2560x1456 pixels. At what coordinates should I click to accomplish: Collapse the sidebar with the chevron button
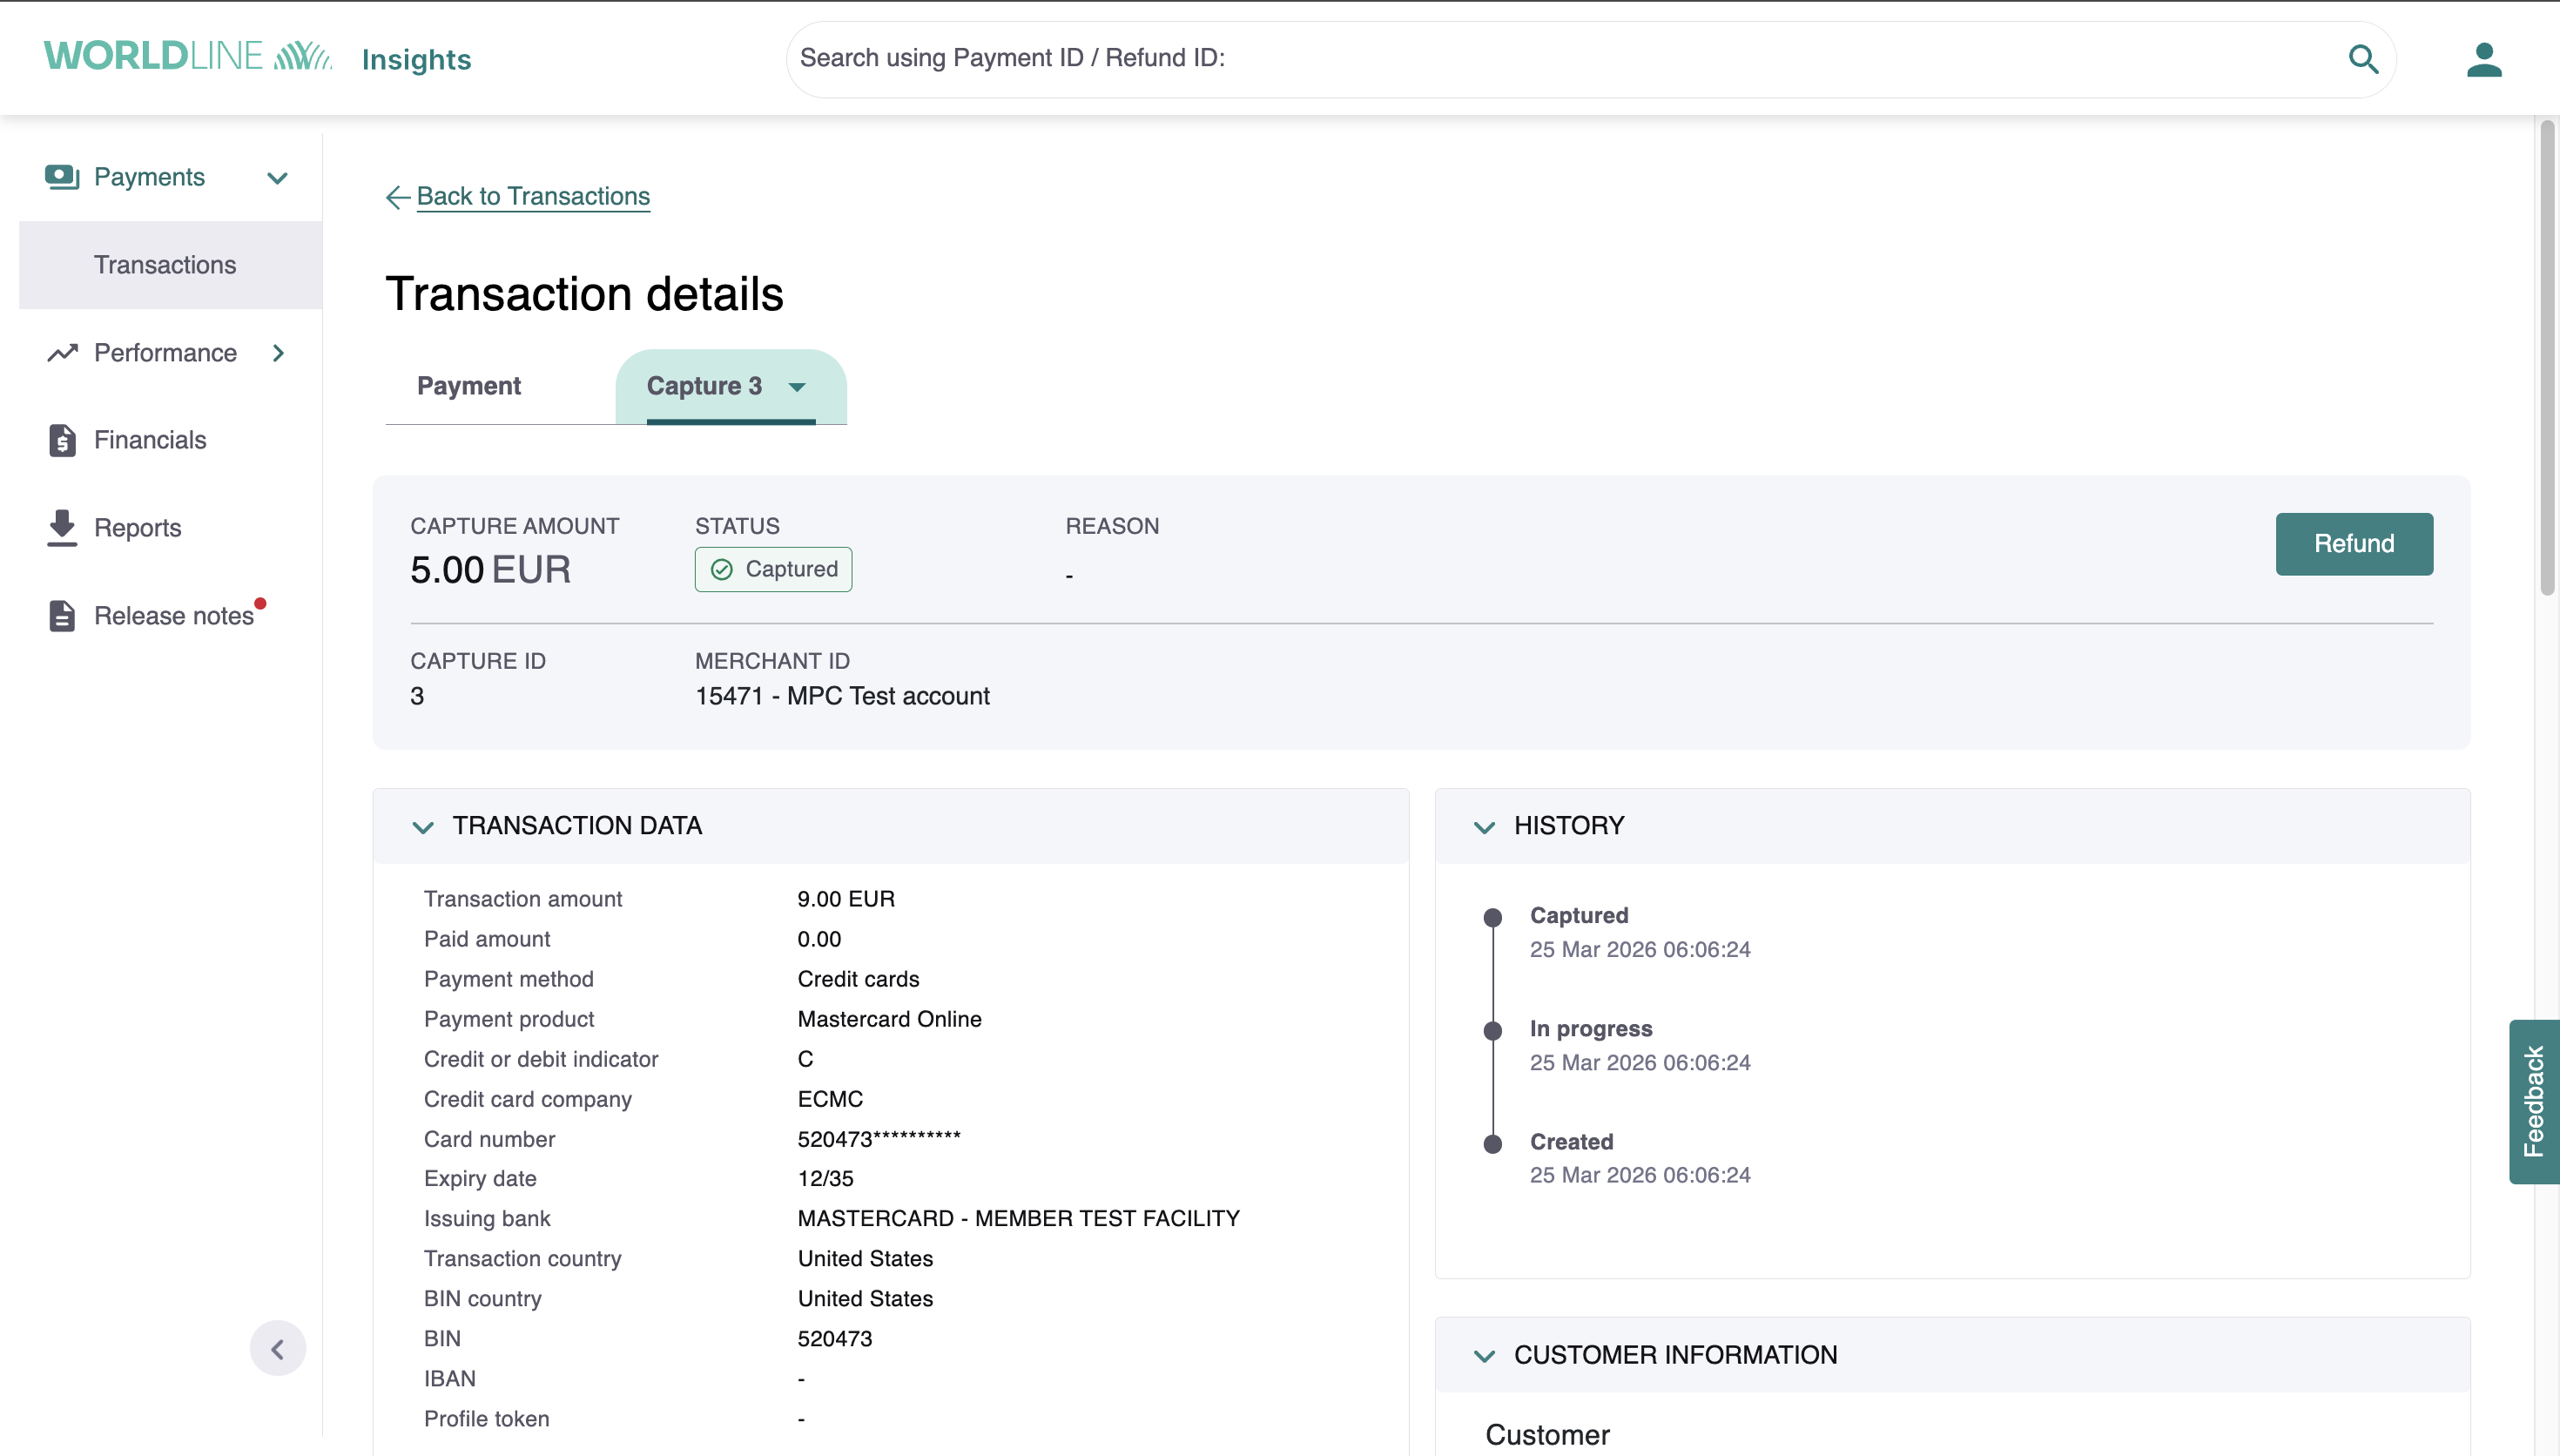coord(278,1349)
